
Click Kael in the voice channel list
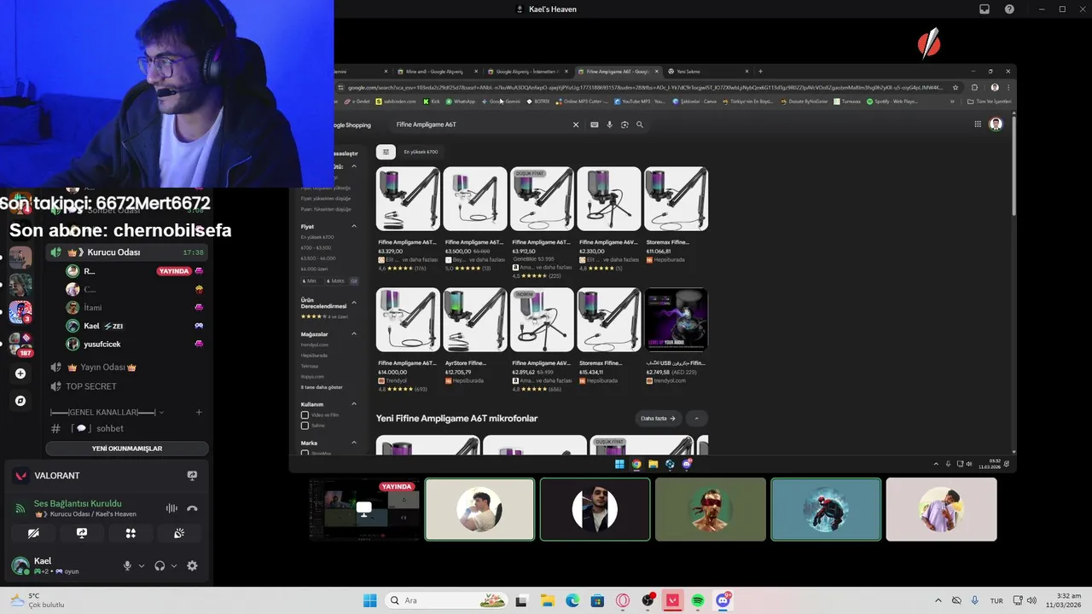pos(92,326)
